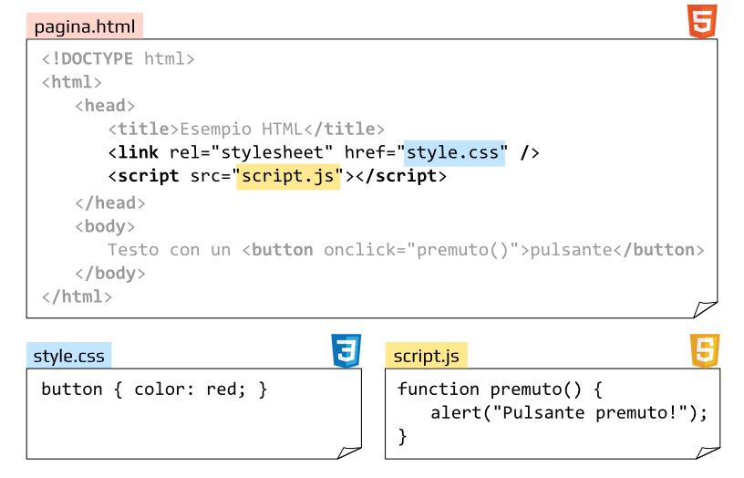744x478 pixels.
Task: Click the yellow JavaScript shield logo
Action: (705, 351)
